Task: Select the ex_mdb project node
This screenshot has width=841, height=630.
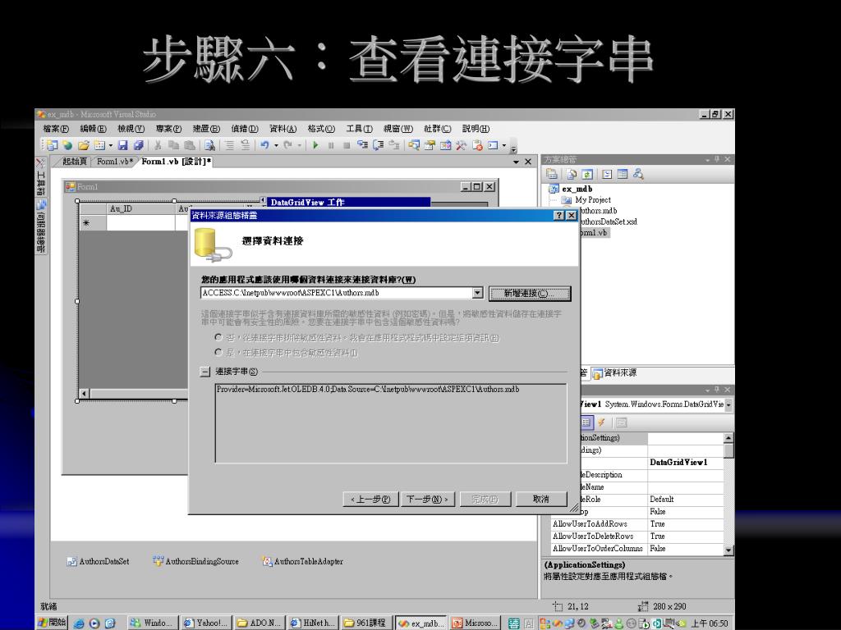Action: (571, 189)
